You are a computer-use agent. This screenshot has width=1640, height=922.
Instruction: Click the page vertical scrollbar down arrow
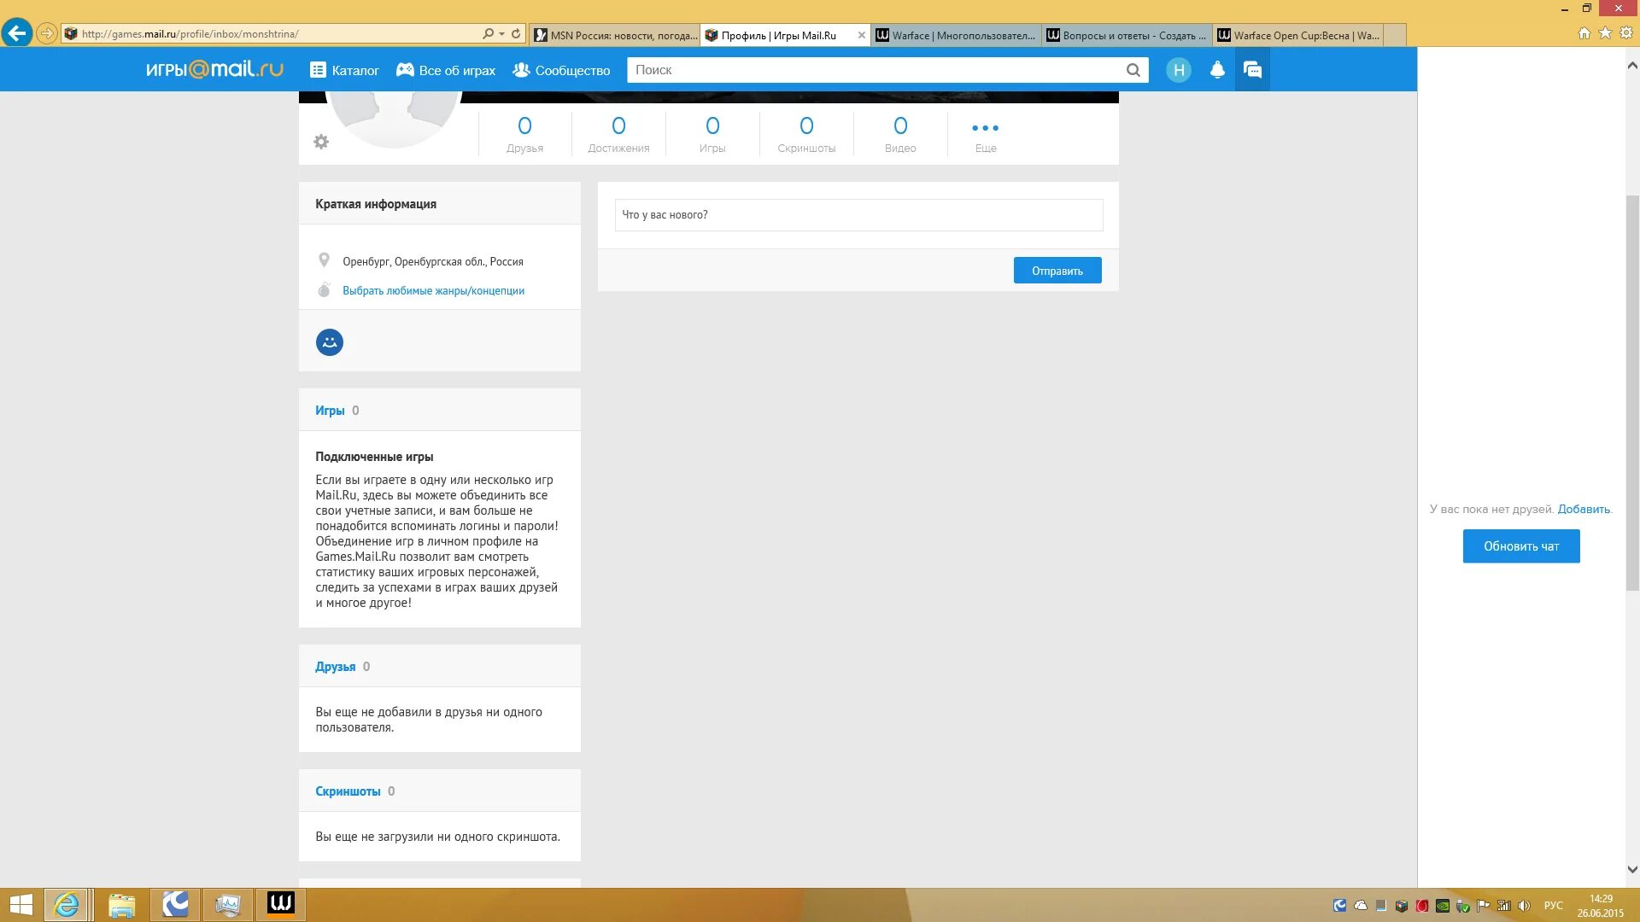tap(1632, 870)
